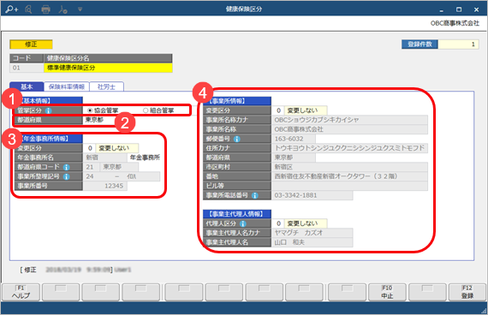Image resolution: width=488 pixels, height=315 pixels.
Task: Click the empty ビル等 field
Action: pyautogui.click(x=349, y=186)
